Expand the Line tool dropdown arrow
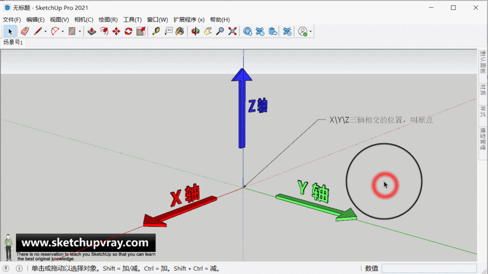Image resolution: width=488 pixels, height=274 pixels. pyautogui.click(x=46, y=31)
